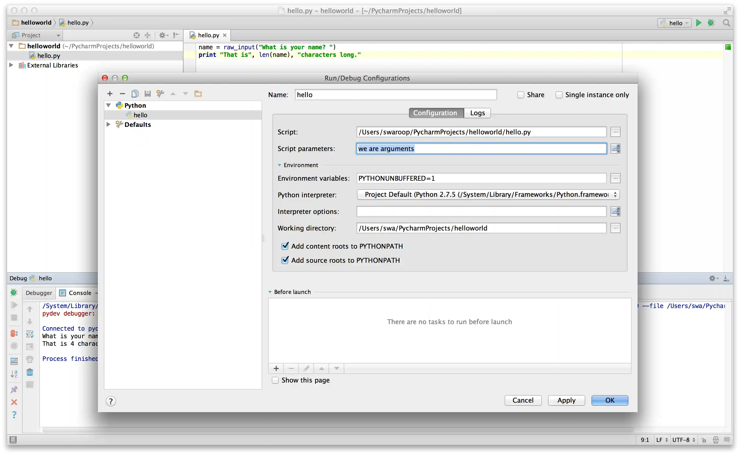Collapse the Environment section
Image resolution: width=740 pixels, height=455 pixels.
pos(279,165)
